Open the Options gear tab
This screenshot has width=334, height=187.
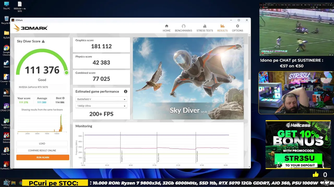click(x=237, y=28)
